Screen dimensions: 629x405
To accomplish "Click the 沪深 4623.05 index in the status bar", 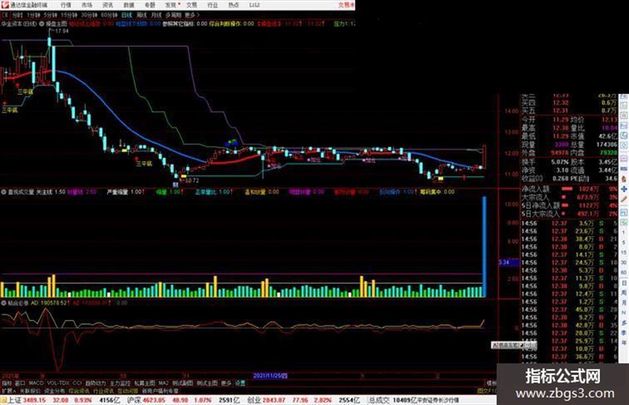I will pos(146,400).
